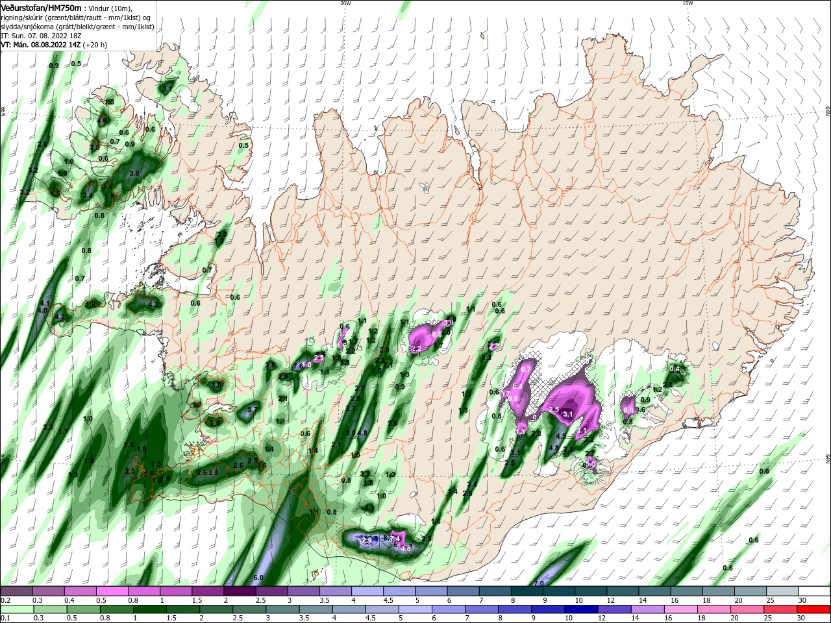Screen dimensions: 831x623
Task: Click the 25 label of the lower legend row
Action: 767,618
